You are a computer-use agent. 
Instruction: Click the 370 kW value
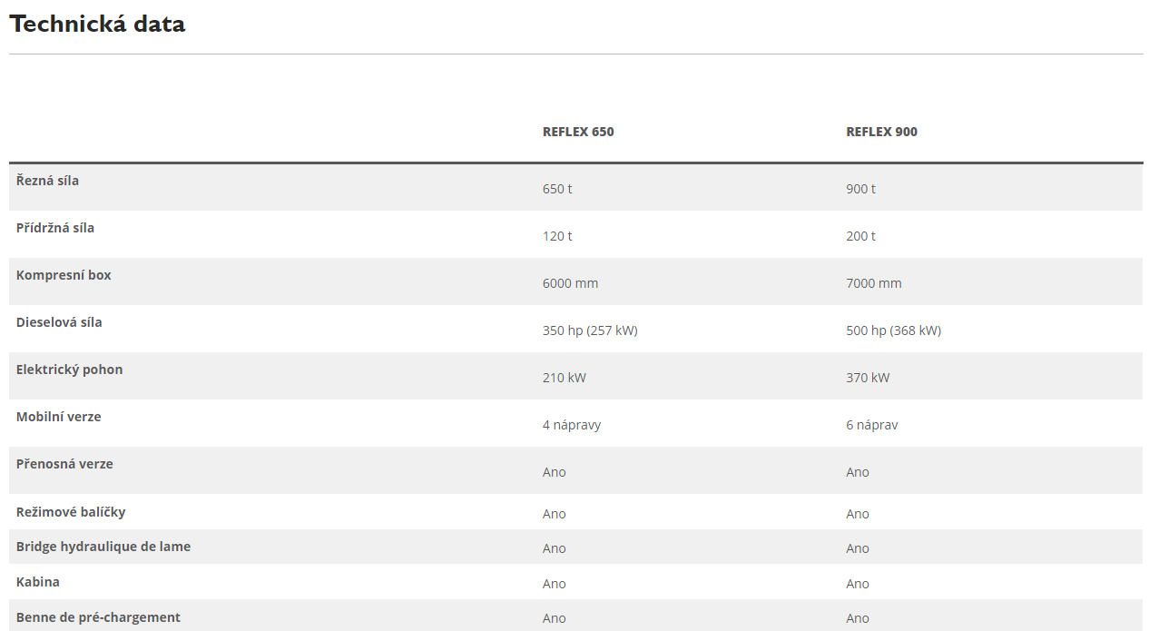click(868, 378)
